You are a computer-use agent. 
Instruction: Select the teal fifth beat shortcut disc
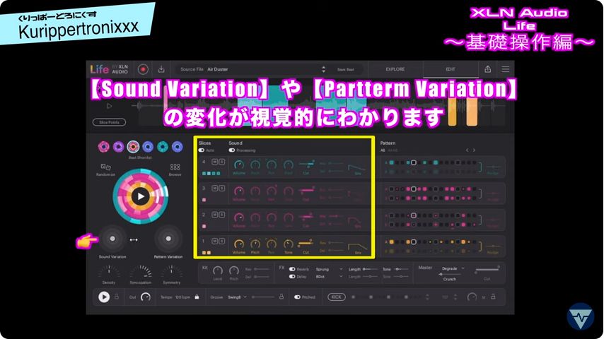pos(163,147)
